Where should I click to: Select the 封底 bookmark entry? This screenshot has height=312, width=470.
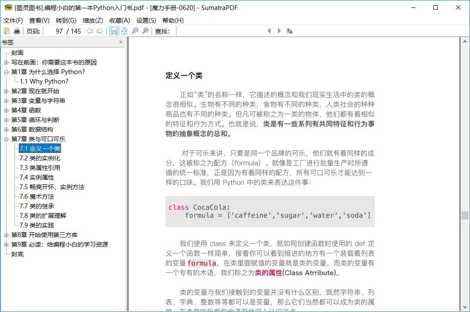point(17,254)
